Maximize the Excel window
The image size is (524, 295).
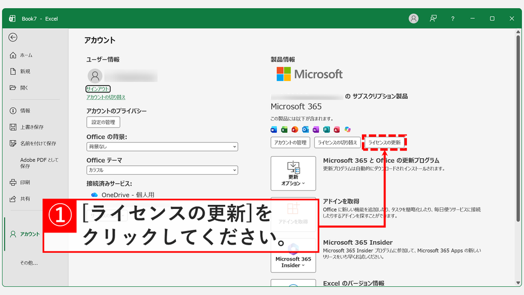pos(492,18)
